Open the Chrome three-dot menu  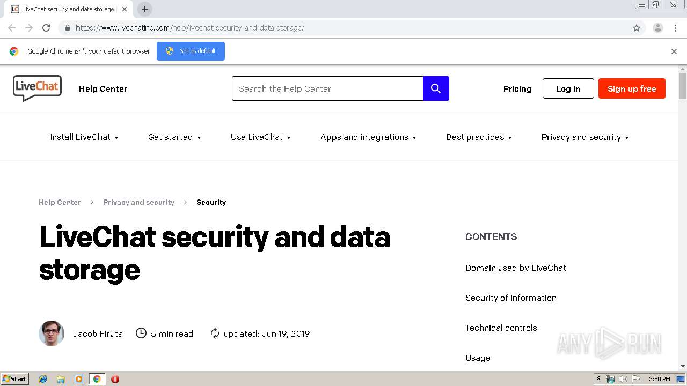(x=675, y=28)
